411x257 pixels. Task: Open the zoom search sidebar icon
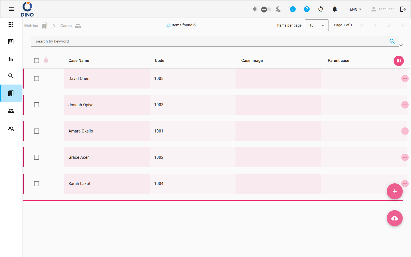pyautogui.click(x=11, y=76)
